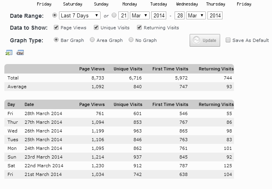
Task: Uncheck the Unique Visits checkbox
Action: (96, 27)
